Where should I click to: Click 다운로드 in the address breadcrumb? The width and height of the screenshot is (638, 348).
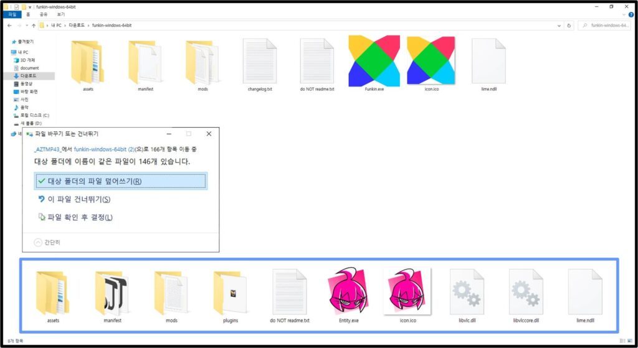click(x=77, y=25)
